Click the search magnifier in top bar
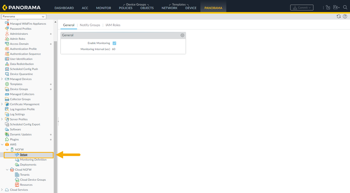Image resolution: width=350 pixels, height=193 pixels. pos(345,7)
